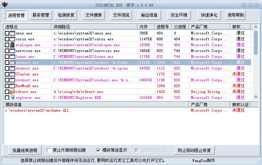The image size is (262, 165).
Task: Click the lsass.exe process icon
Action: pos(12,56)
